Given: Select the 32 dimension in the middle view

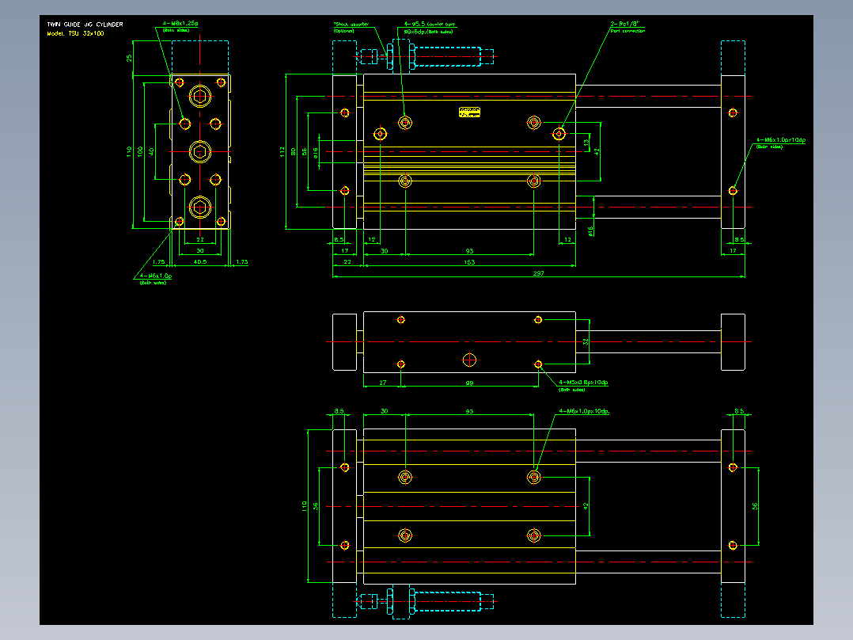Looking at the screenshot, I should (586, 342).
